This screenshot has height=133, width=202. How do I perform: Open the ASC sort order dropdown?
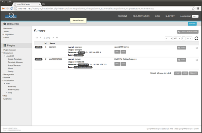coord(177,38)
